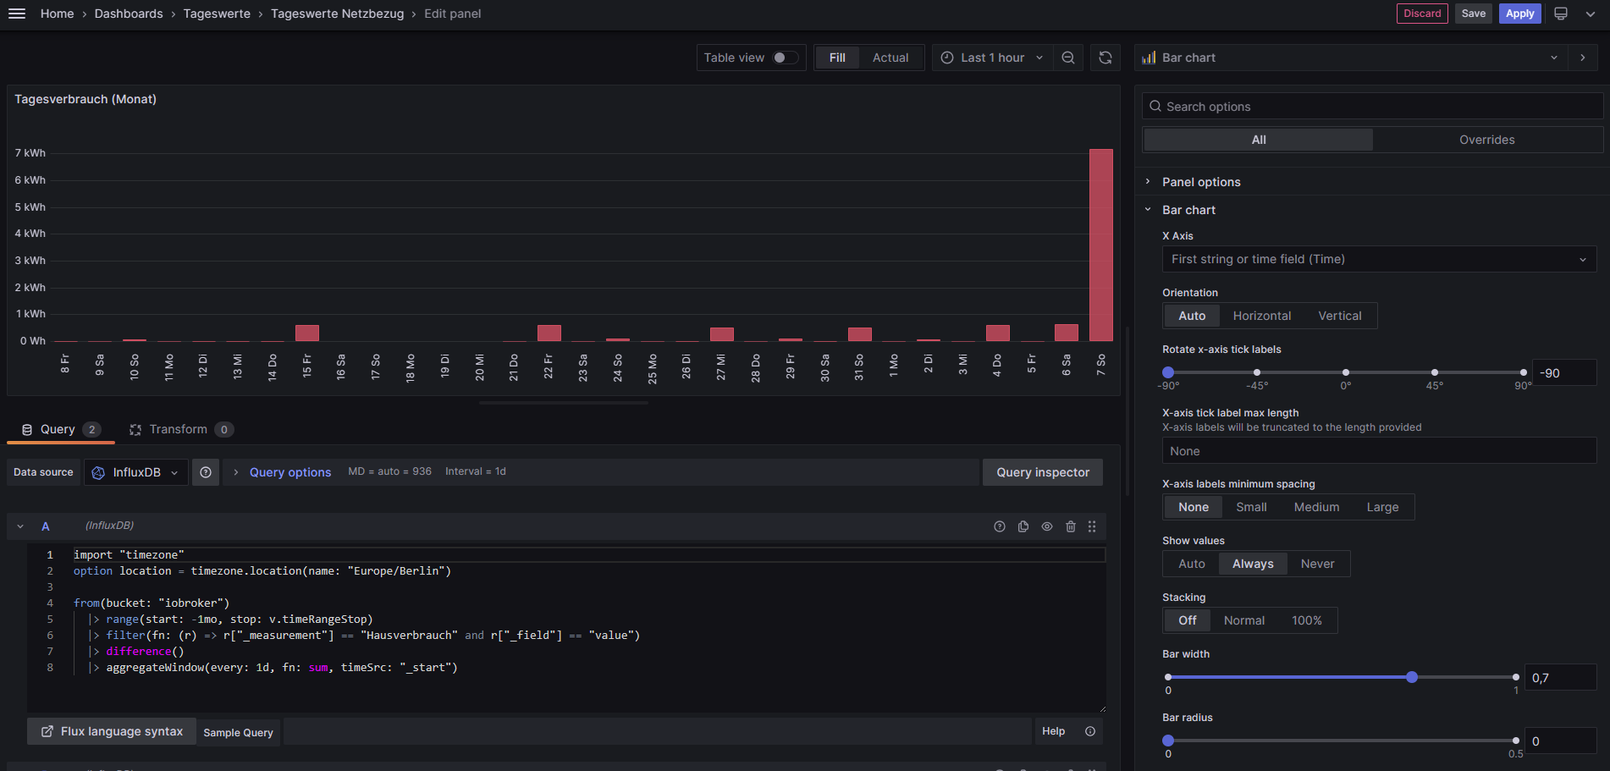
Task: Click the info icon next to Help
Action: [1090, 731]
